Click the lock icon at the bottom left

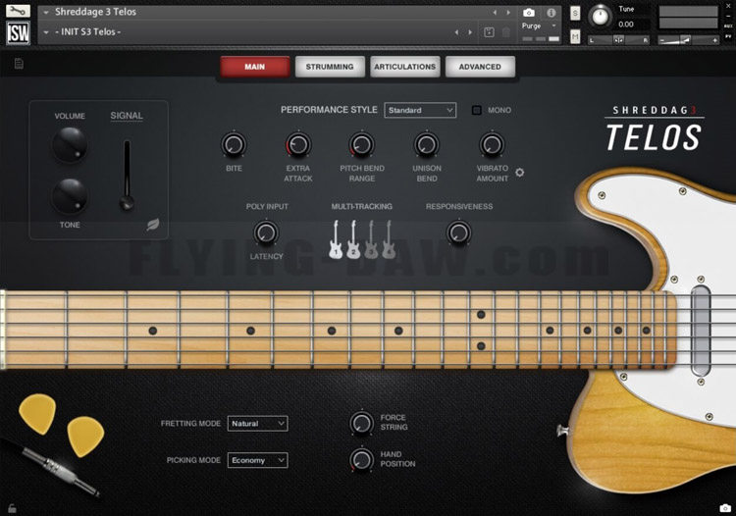(12, 508)
